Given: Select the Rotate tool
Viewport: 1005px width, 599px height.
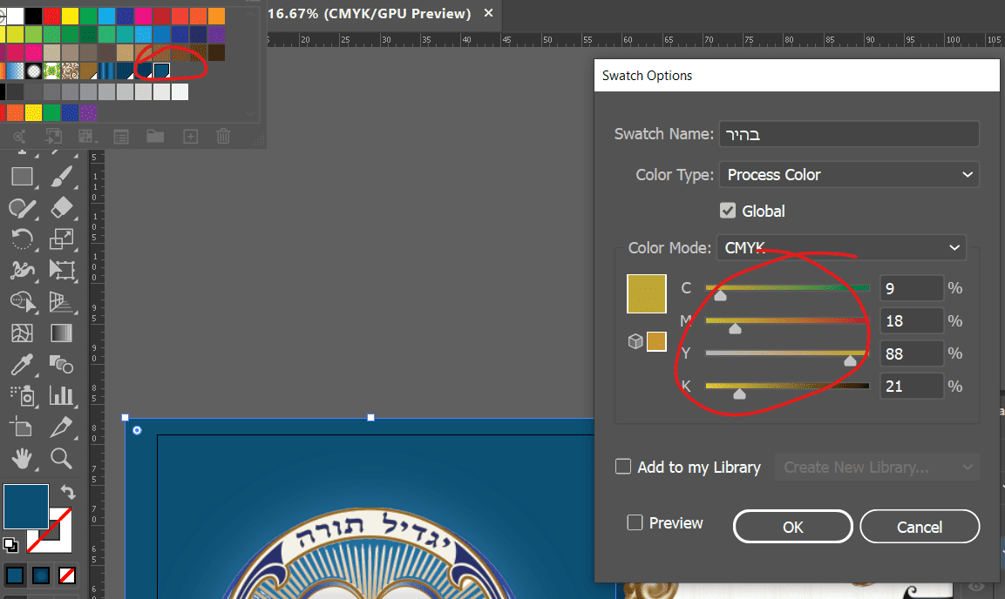Looking at the screenshot, I should click(x=23, y=239).
